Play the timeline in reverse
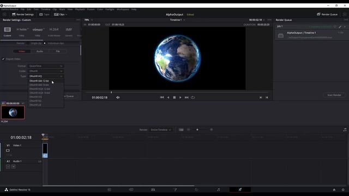349x196 pixels. point(169,97)
